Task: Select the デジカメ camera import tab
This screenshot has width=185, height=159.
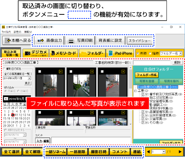Action: pos(36,53)
